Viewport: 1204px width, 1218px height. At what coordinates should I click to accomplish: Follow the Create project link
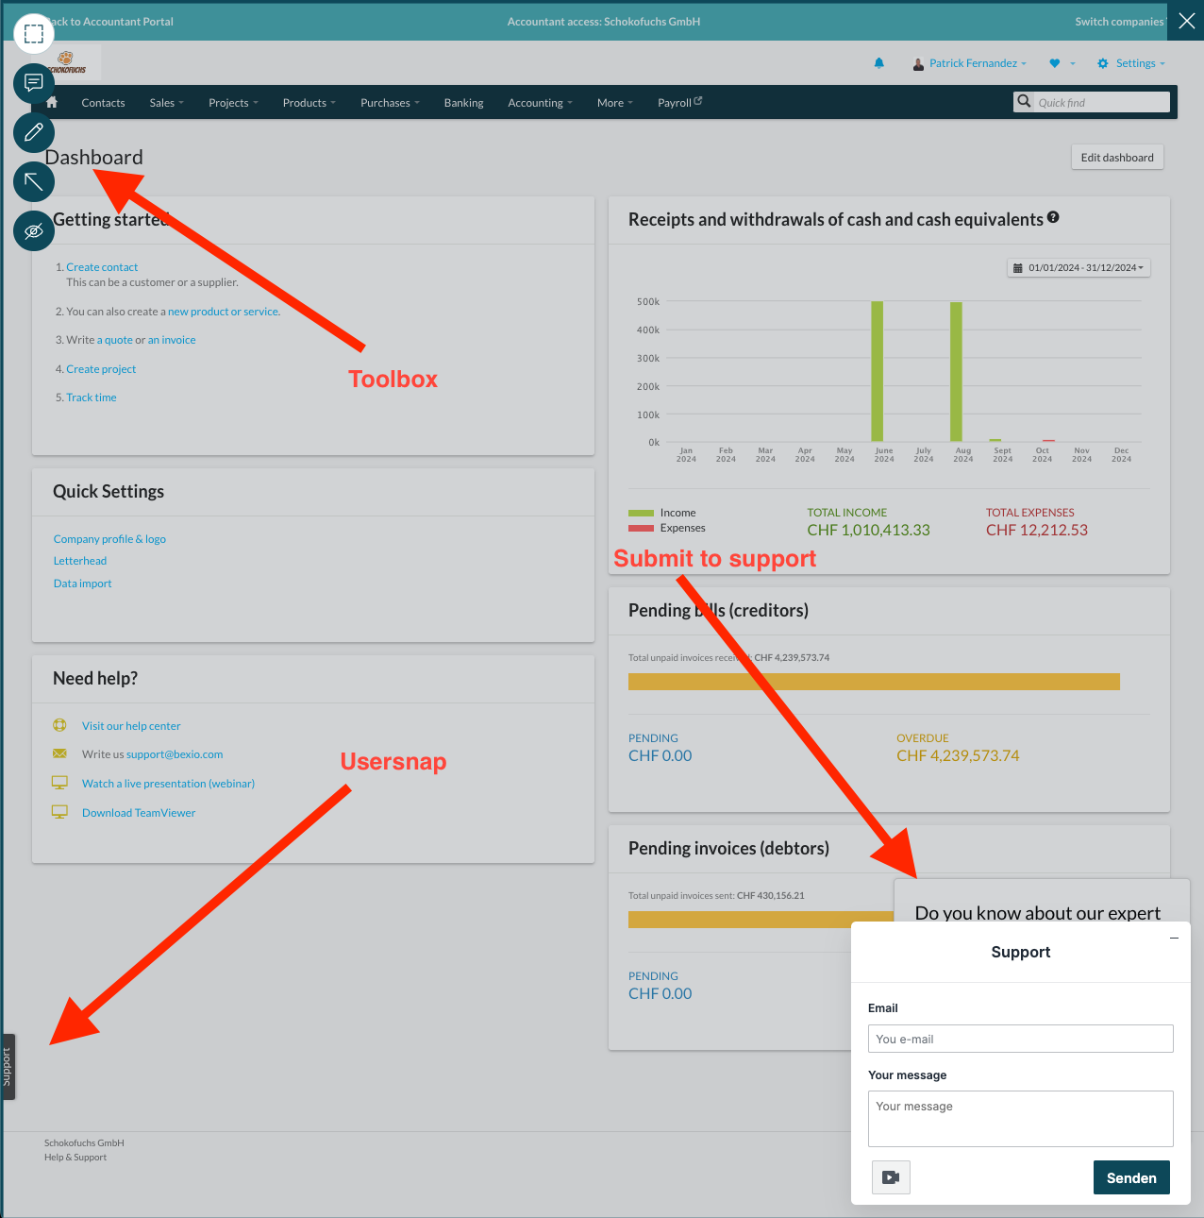click(101, 369)
